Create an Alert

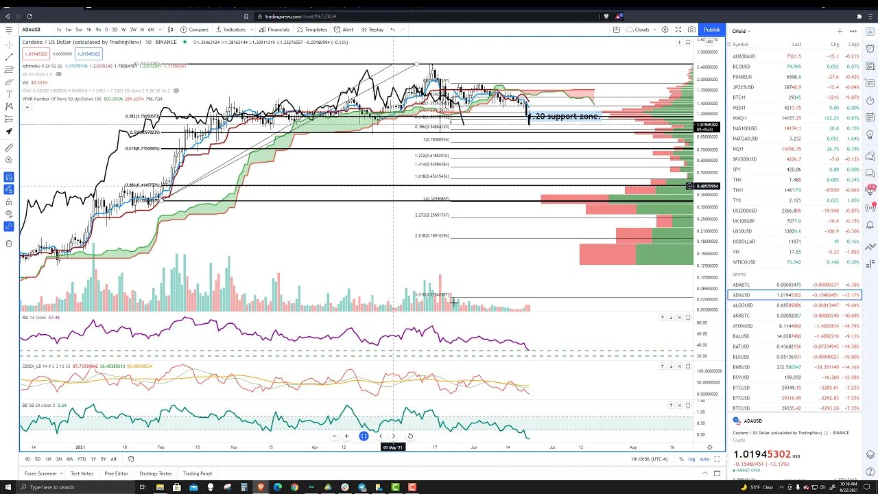344,30
